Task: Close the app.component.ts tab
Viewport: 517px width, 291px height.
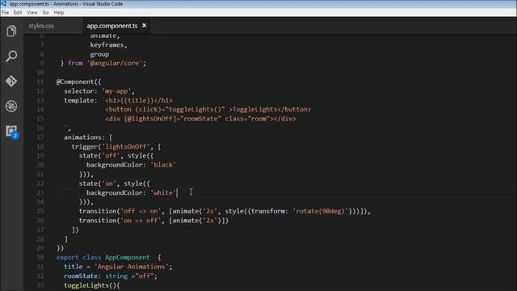Action: click(x=144, y=25)
